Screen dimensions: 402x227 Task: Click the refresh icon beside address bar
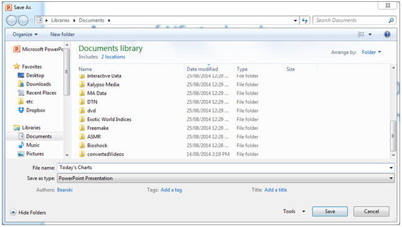click(305, 20)
